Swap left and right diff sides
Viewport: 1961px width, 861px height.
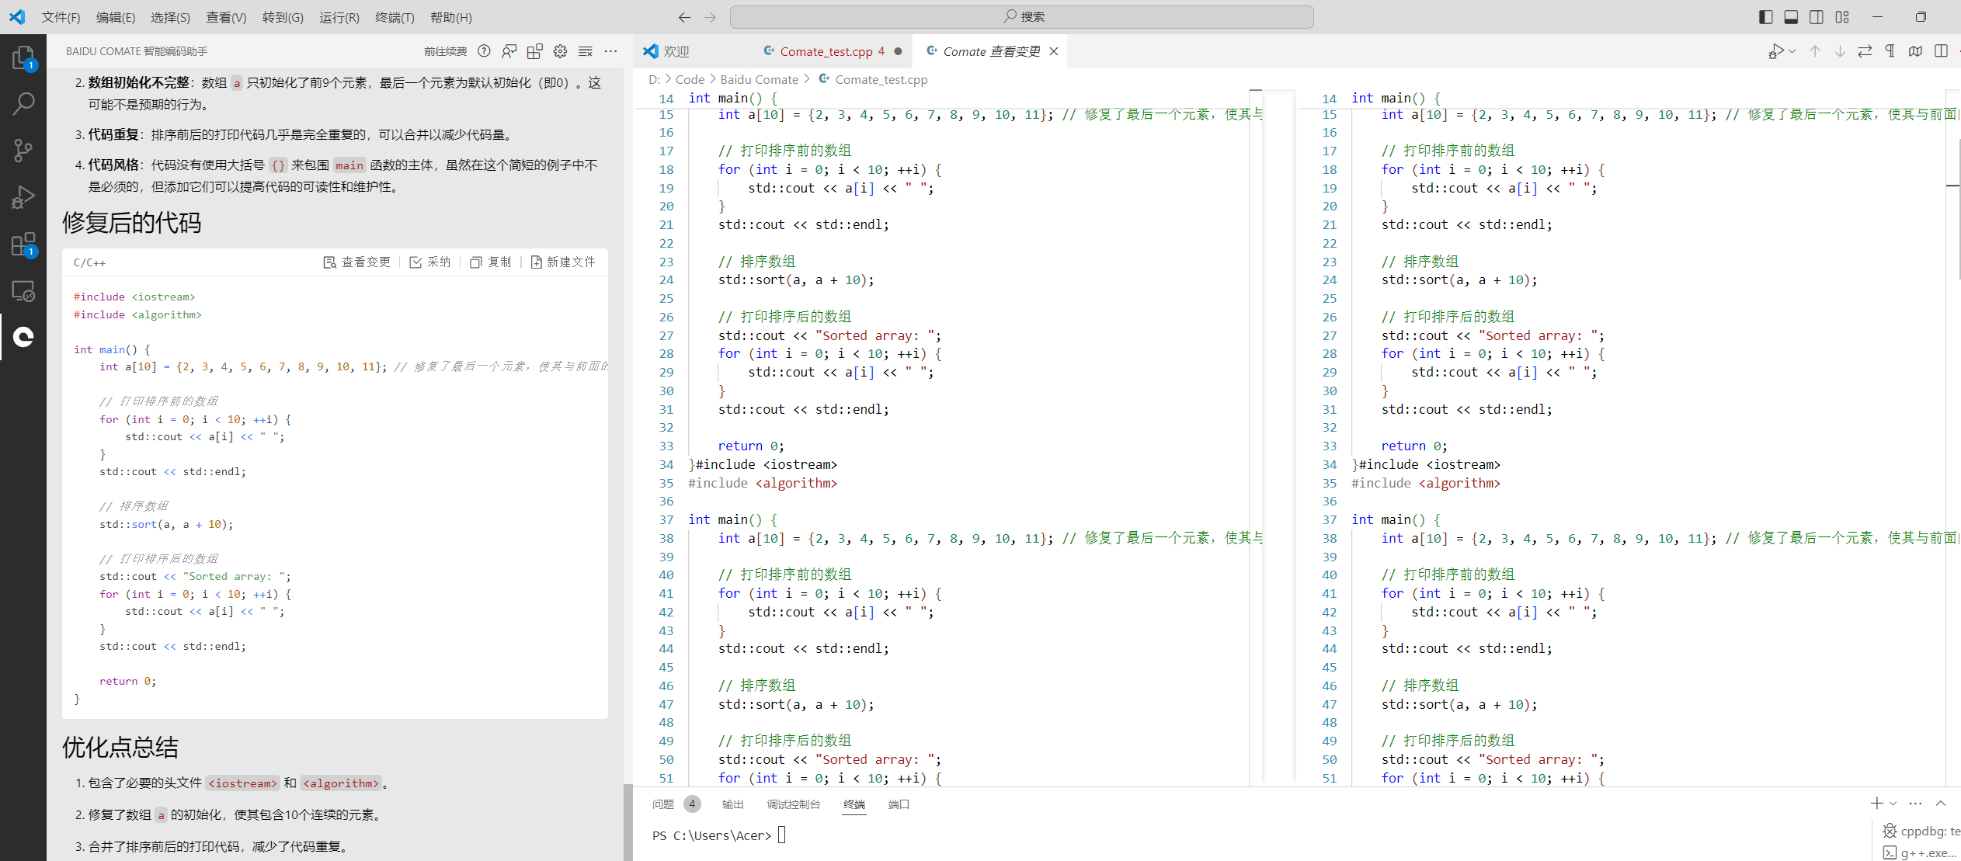tap(1865, 51)
